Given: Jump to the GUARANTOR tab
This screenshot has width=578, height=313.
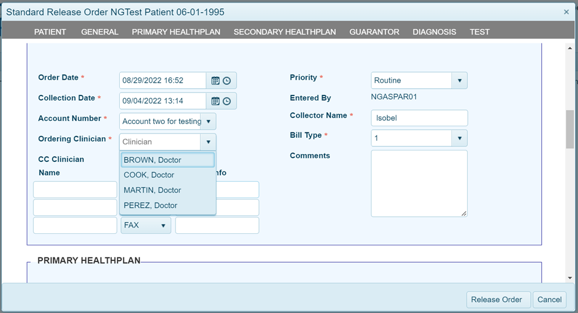Looking at the screenshot, I should pyautogui.click(x=374, y=32).
